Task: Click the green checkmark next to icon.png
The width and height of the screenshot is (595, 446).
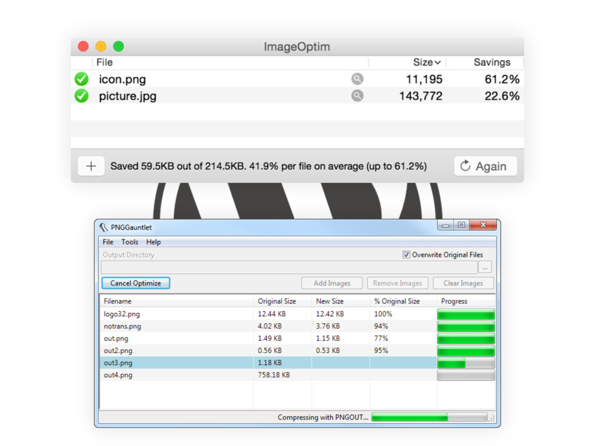Action: (x=81, y=79)
